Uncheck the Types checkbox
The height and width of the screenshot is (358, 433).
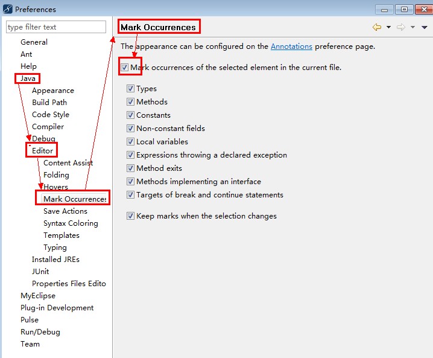pyautogui.click(x=130, y=89)
